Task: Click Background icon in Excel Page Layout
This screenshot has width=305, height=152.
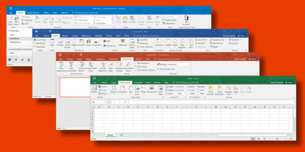Action: pyautogui.click(x=152, y=88)
